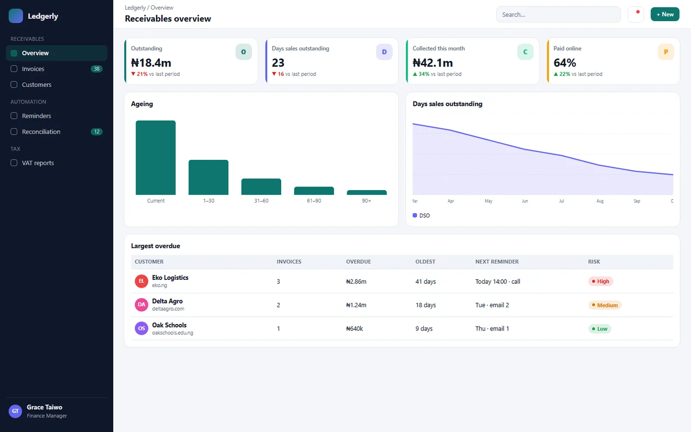Open Grace Taiwo's GT profile avatar
The width and height of the screenshot is (691, 432).
tap(16, 411)
